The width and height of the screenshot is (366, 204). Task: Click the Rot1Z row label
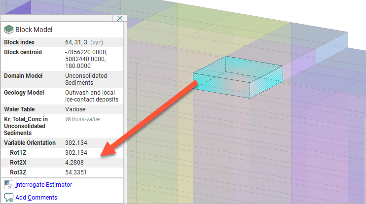coord(18,153)
